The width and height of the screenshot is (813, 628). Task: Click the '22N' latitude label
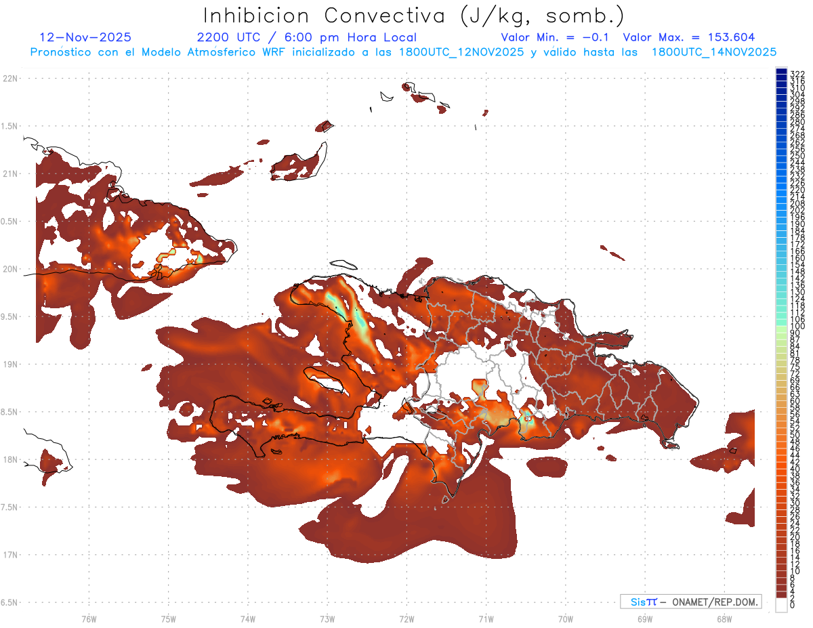[10, 79]
